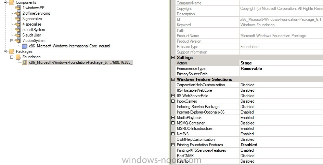Click the MediaPlayback Enabled value

point(281,118)
